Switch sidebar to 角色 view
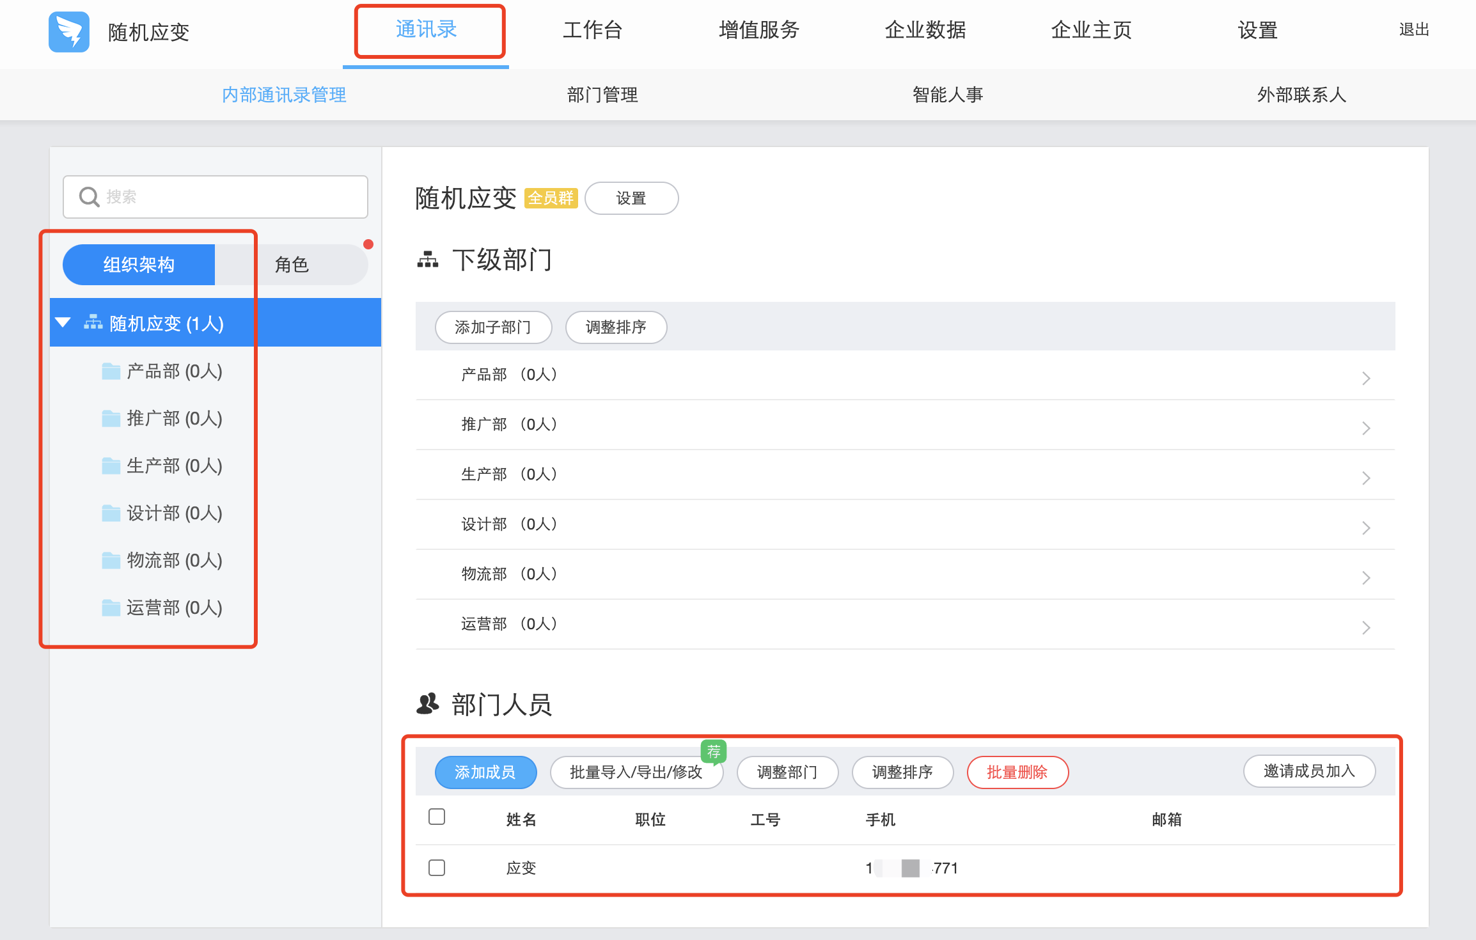This screenshot has height=940, width=1476. click(292, 265)
